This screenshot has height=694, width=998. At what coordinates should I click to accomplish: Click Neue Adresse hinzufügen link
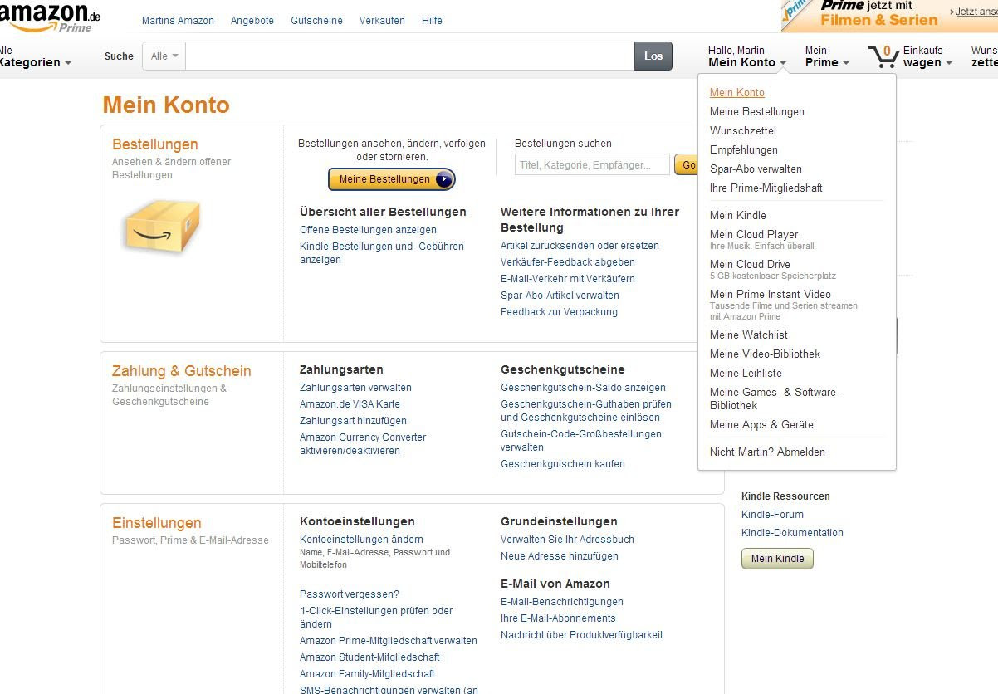coord(560,556)
